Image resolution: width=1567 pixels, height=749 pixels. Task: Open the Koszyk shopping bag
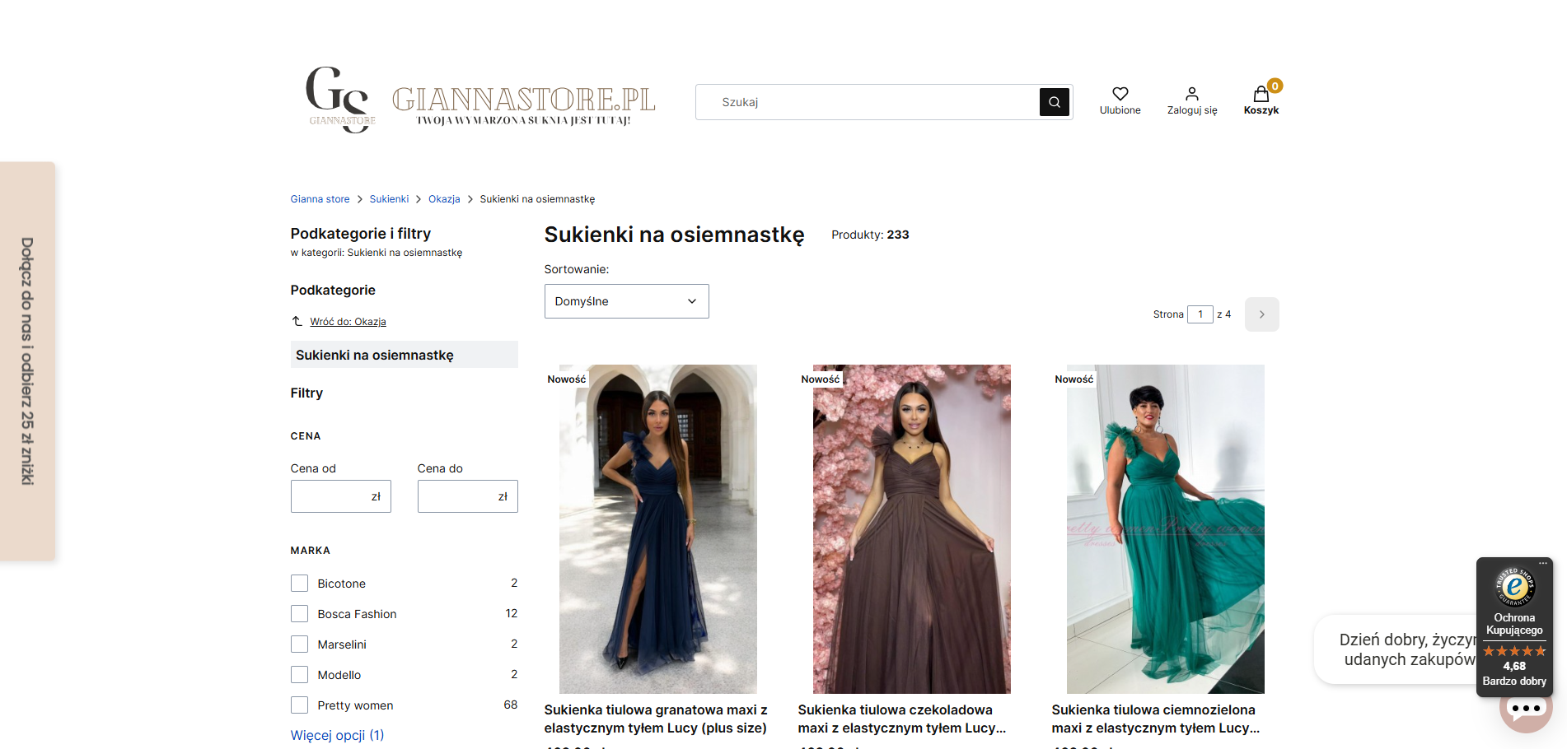click(1261, 95)
